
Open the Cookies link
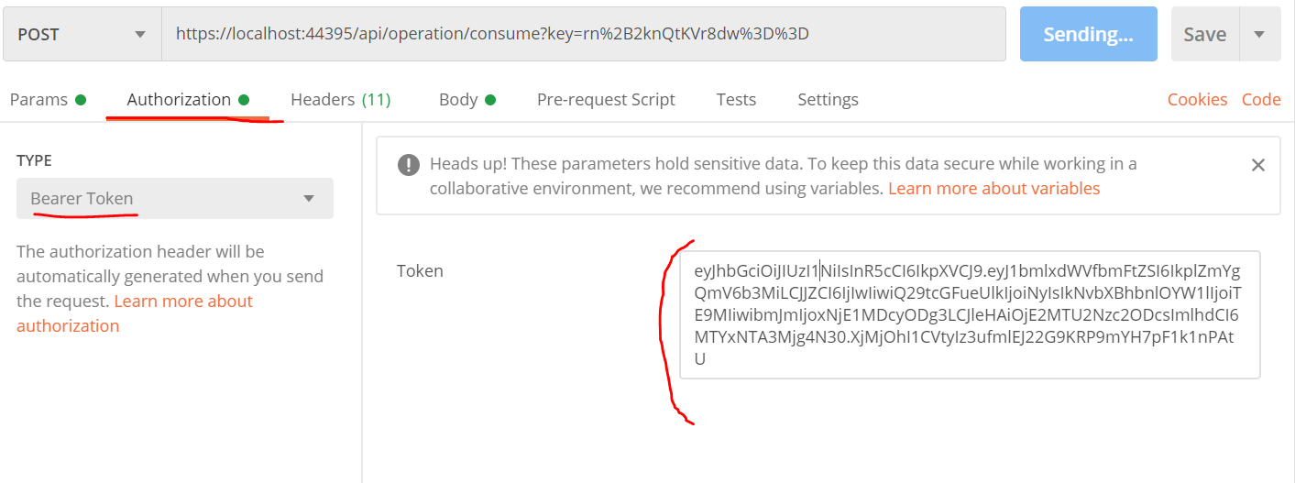1197,100
